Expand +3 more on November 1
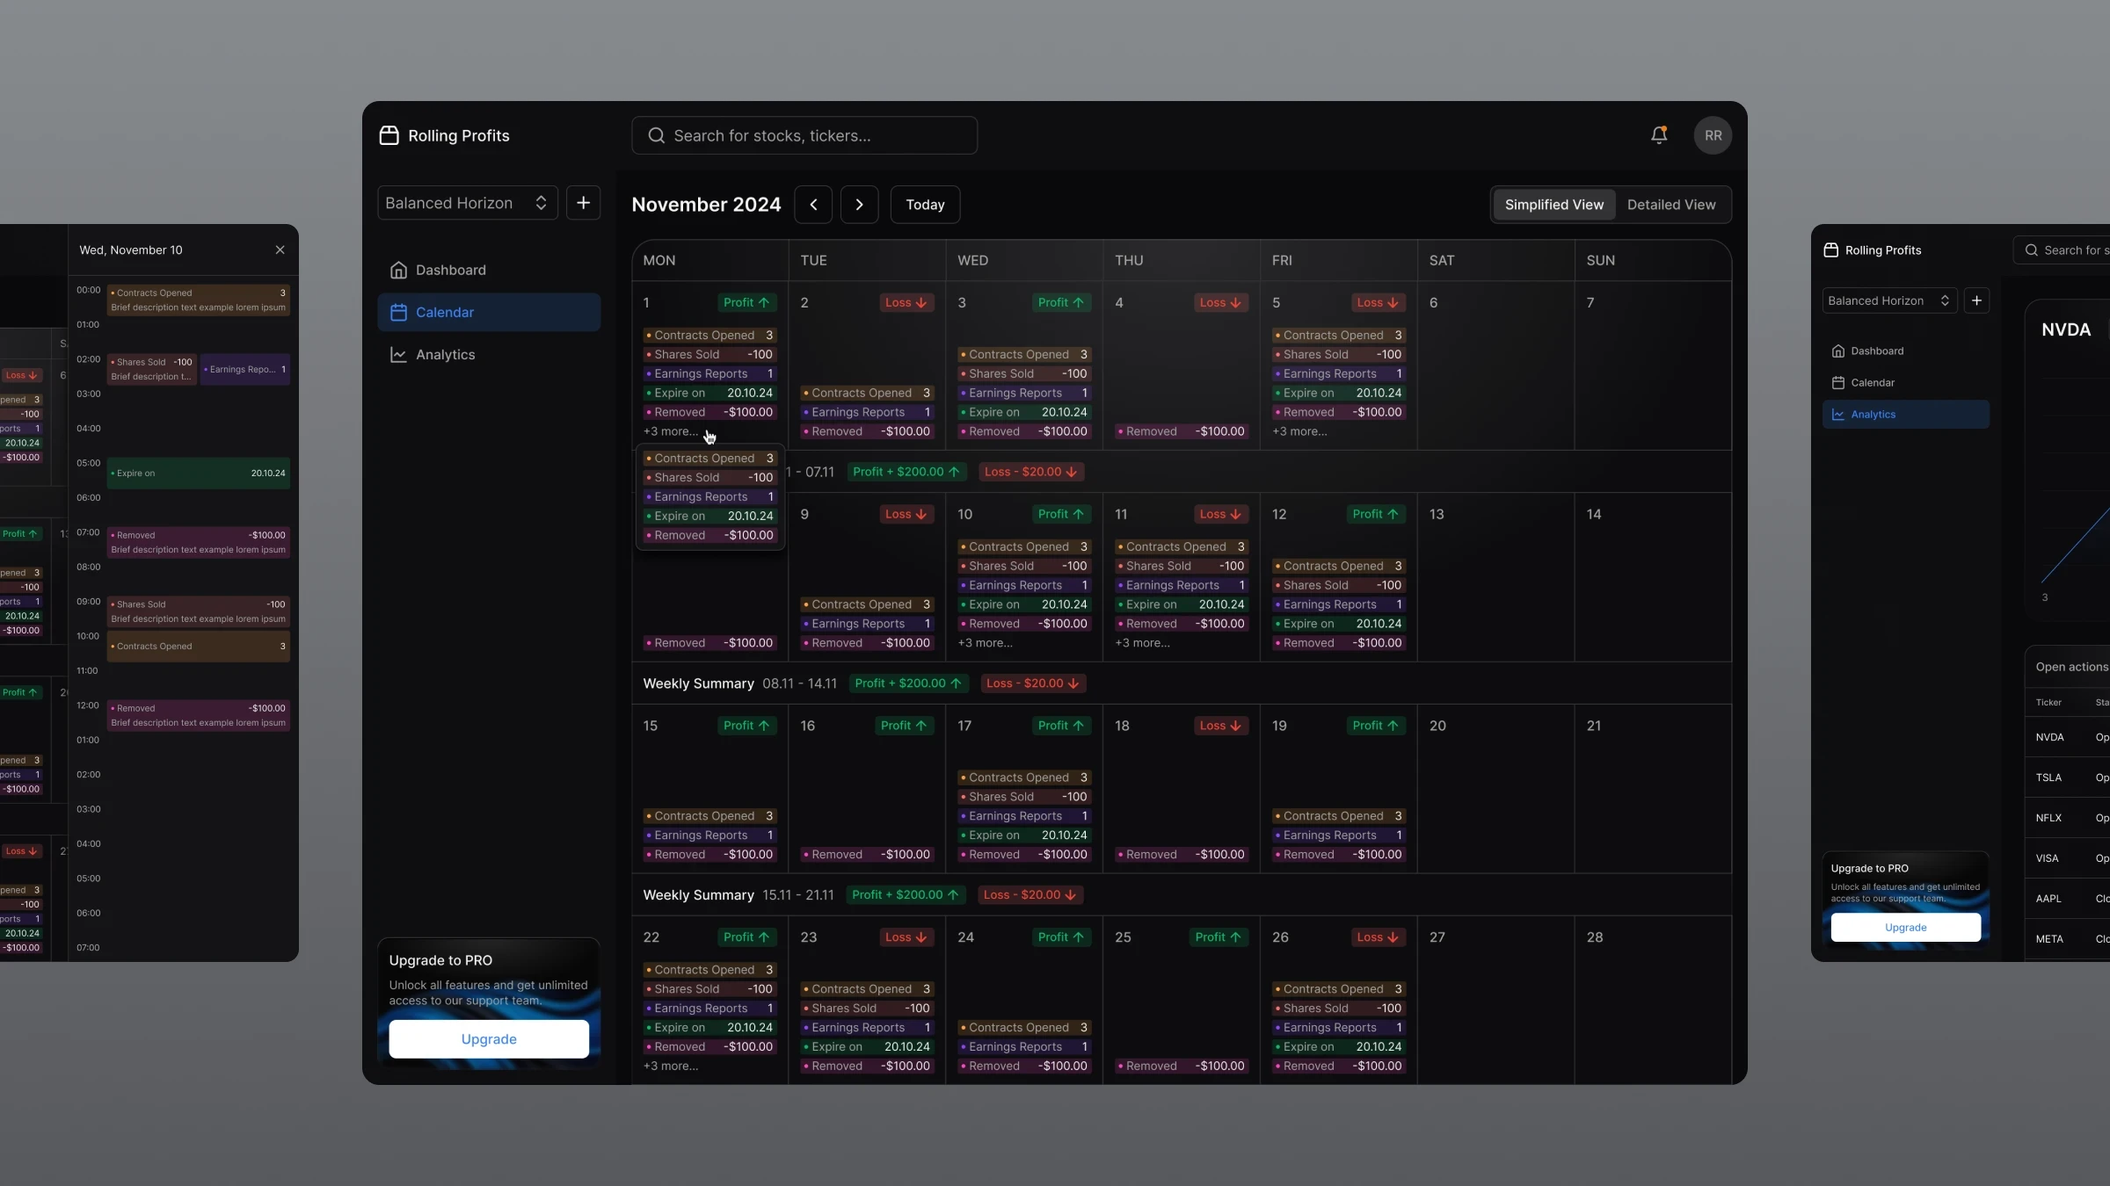The image size is (2110, 1186). 670,431
